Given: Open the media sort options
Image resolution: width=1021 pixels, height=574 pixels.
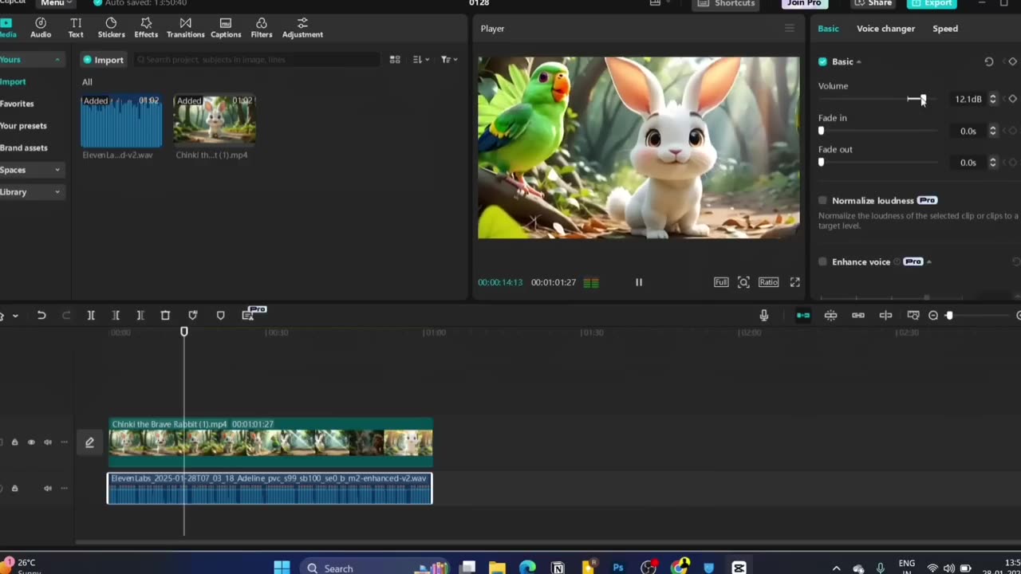Looking at the screenshot, I should point(421,60).
